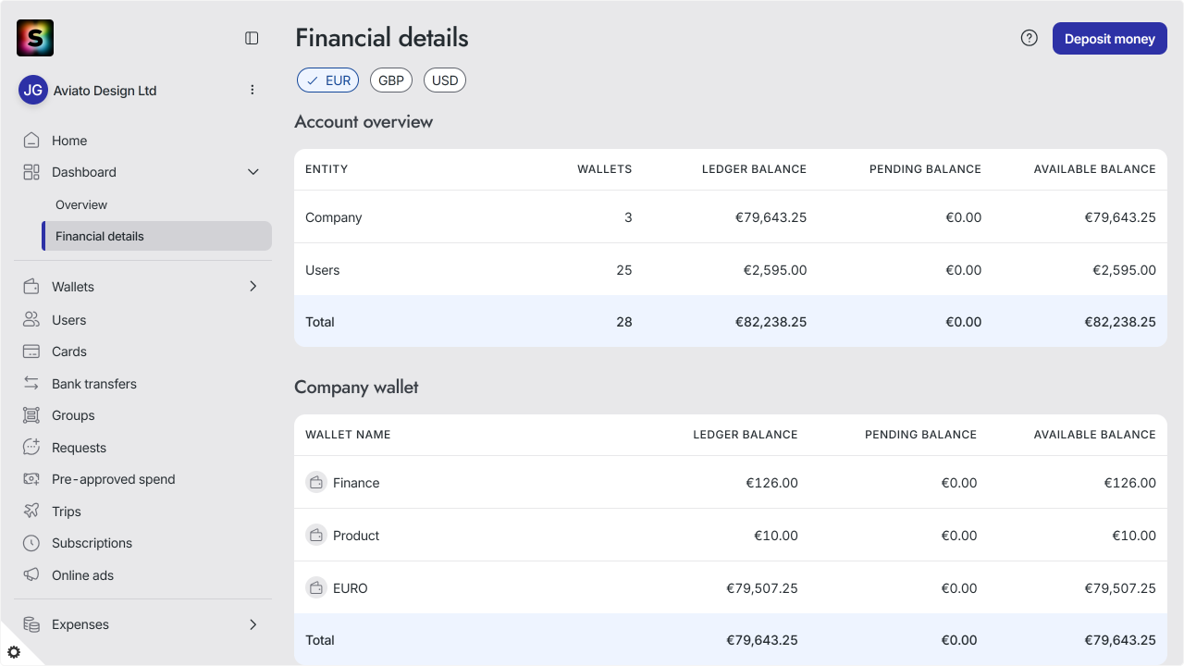Click the Product wallet icon
Screen dimensions: 1184x666
[316, 536]
